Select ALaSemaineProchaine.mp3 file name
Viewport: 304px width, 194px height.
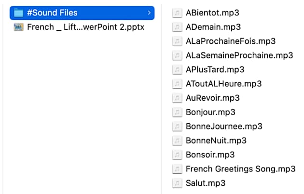click(x=239, y=55)
